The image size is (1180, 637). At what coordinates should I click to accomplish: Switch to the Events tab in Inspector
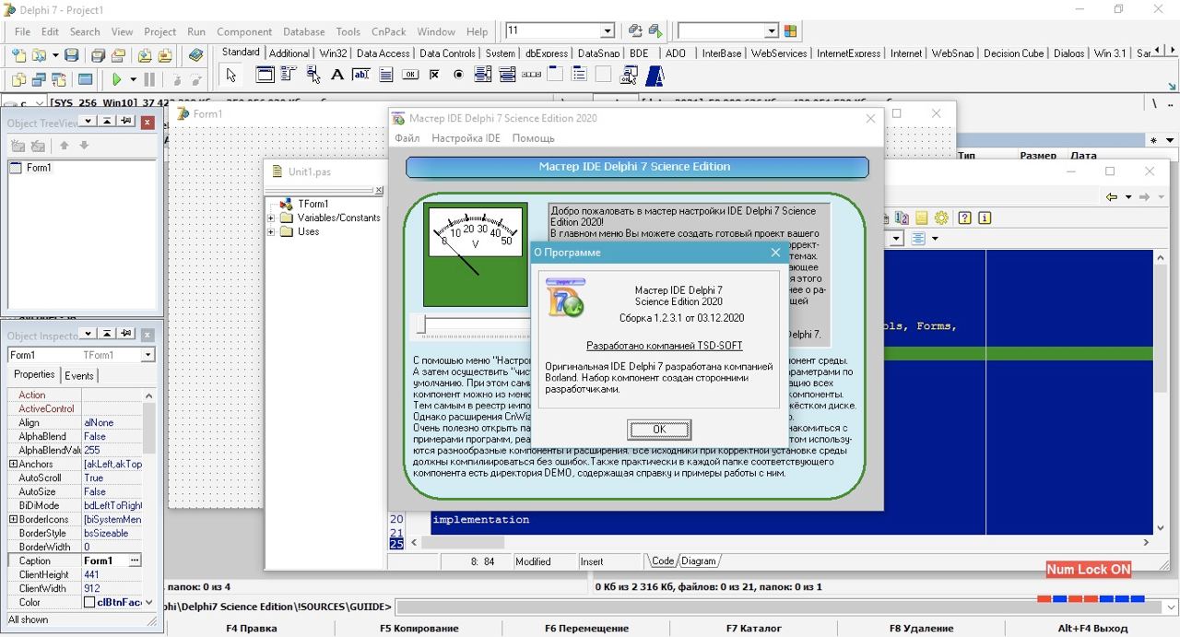pos(79,375)
